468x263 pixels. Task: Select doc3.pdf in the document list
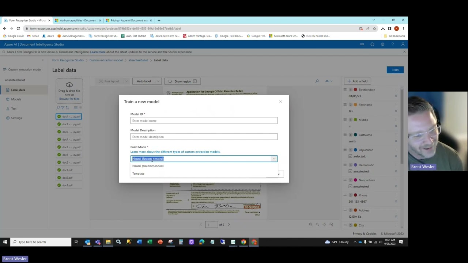point(69,185)
